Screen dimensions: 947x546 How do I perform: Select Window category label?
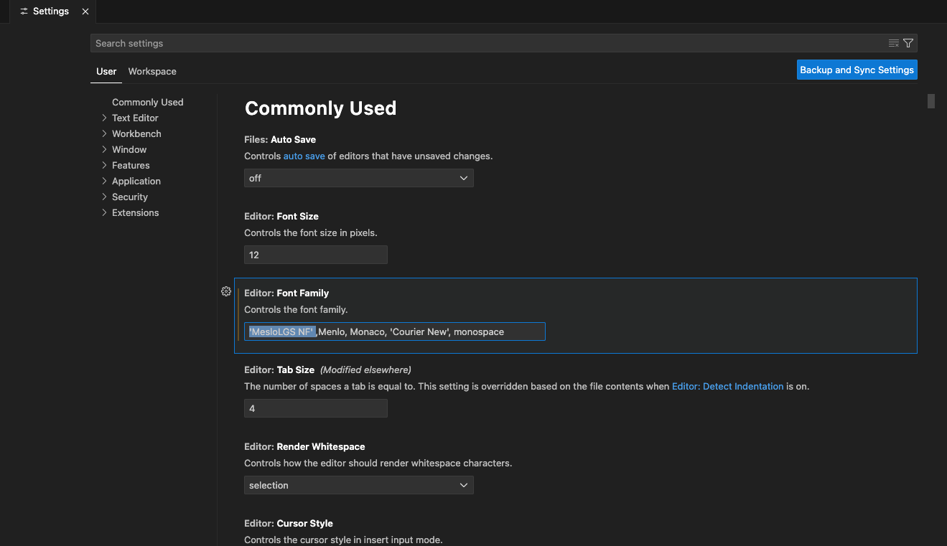coord(129,149)
